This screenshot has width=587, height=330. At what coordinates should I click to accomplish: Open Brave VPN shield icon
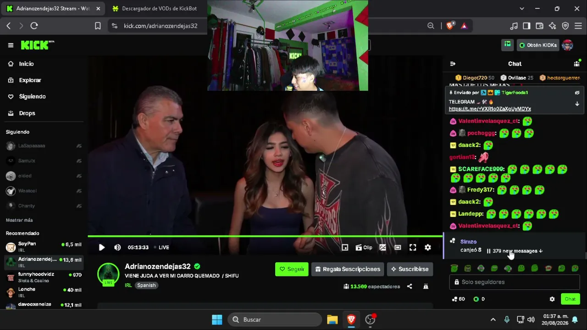pos(565,26)
